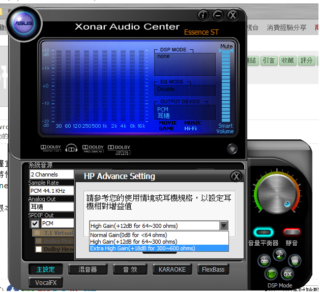Select Game DSP mode gamepad icon
Viewport: 320px width, 292px height.
coord(264,260)
